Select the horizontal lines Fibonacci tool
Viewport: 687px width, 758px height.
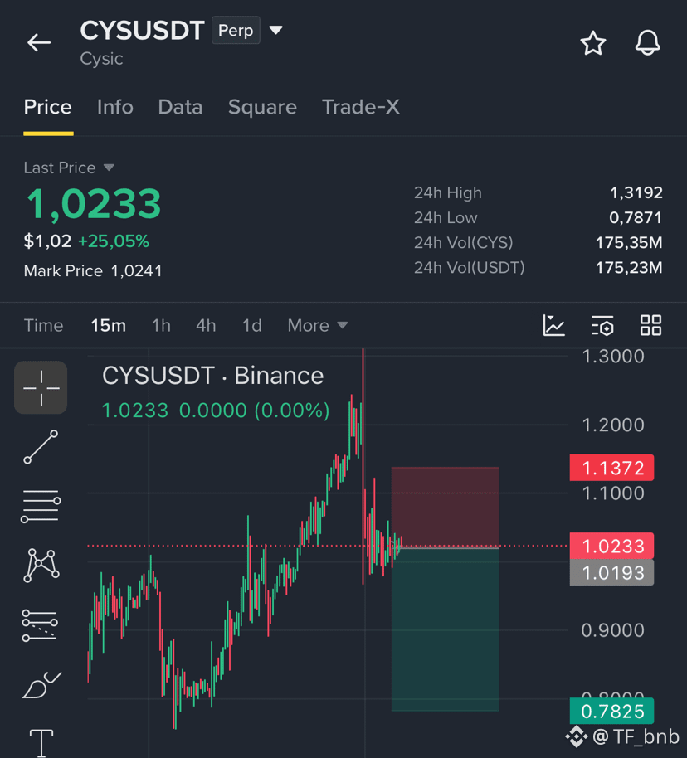tap(41, 506)
